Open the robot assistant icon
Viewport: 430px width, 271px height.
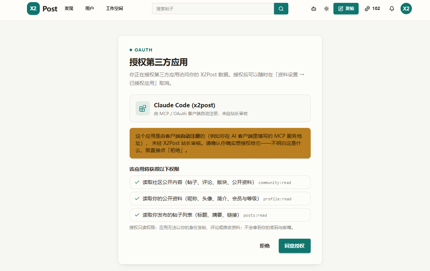[314, 9]
